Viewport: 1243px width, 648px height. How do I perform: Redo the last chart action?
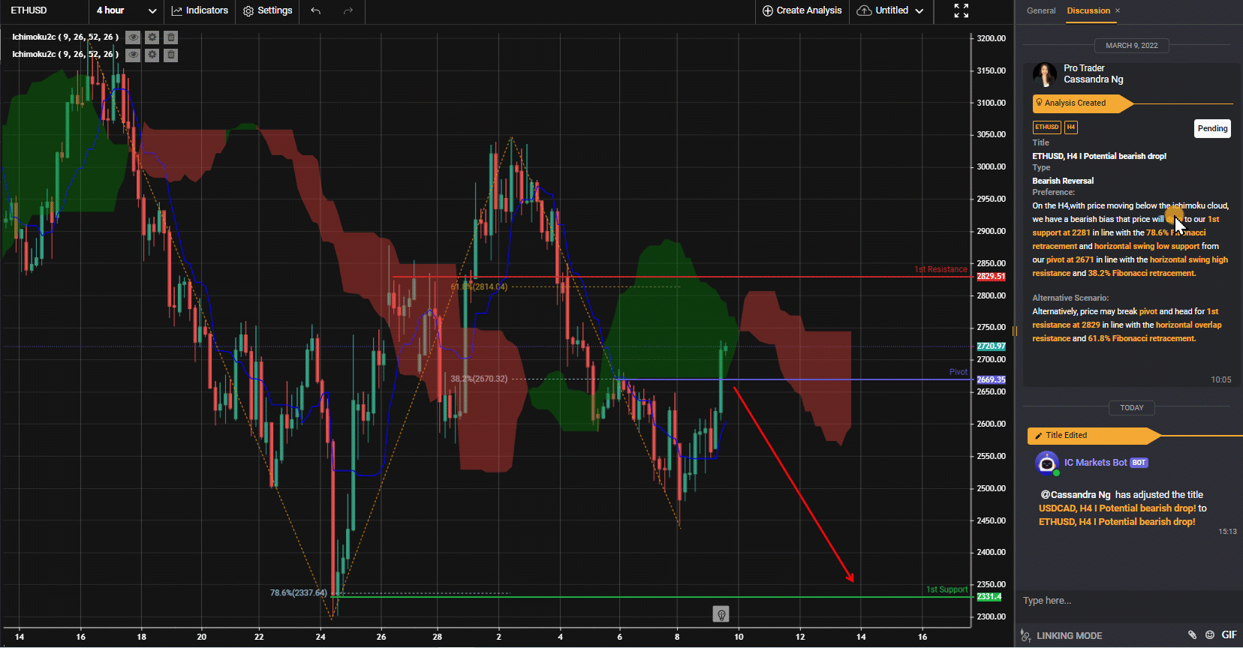[348, 10]
